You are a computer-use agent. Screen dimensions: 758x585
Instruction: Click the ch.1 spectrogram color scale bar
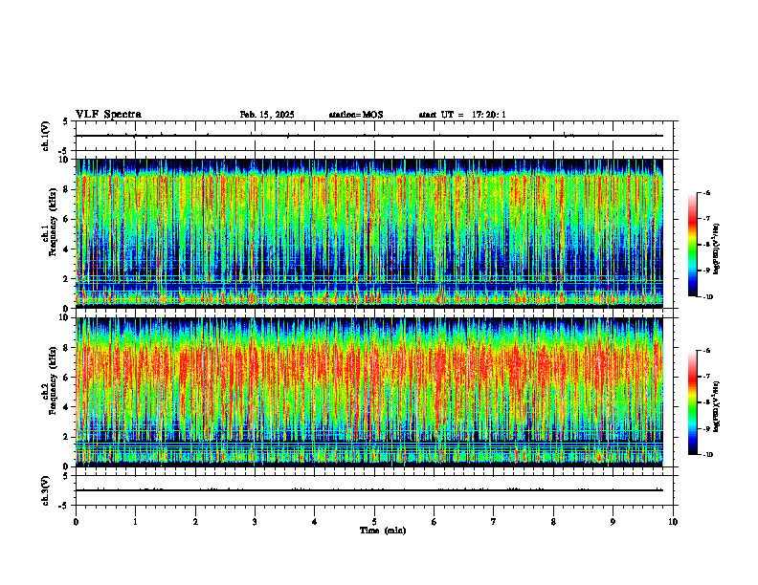[692, 245]
